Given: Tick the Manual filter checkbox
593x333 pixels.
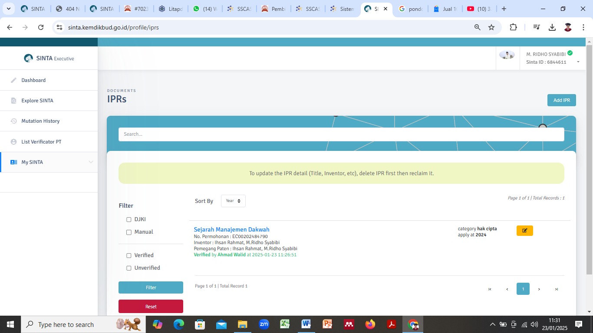Looking at the screenshot, I should click(129, 232).
